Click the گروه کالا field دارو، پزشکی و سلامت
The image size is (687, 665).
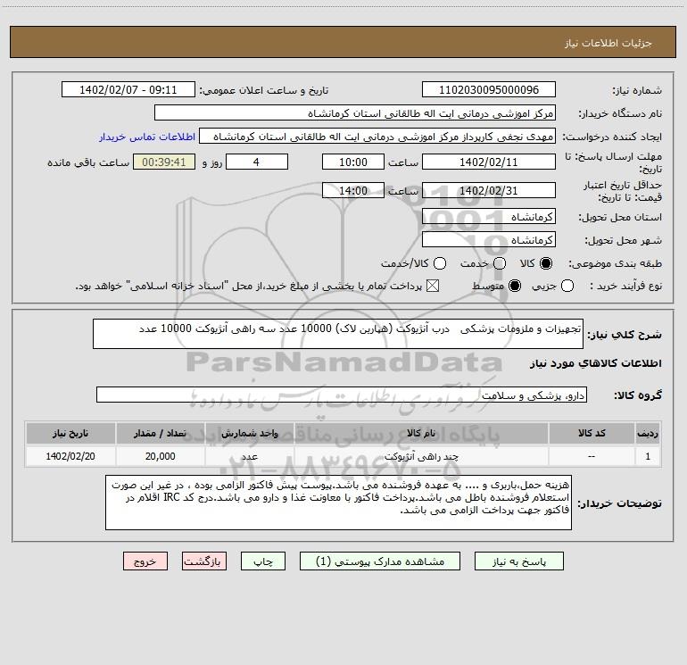[x=342, y=395]
